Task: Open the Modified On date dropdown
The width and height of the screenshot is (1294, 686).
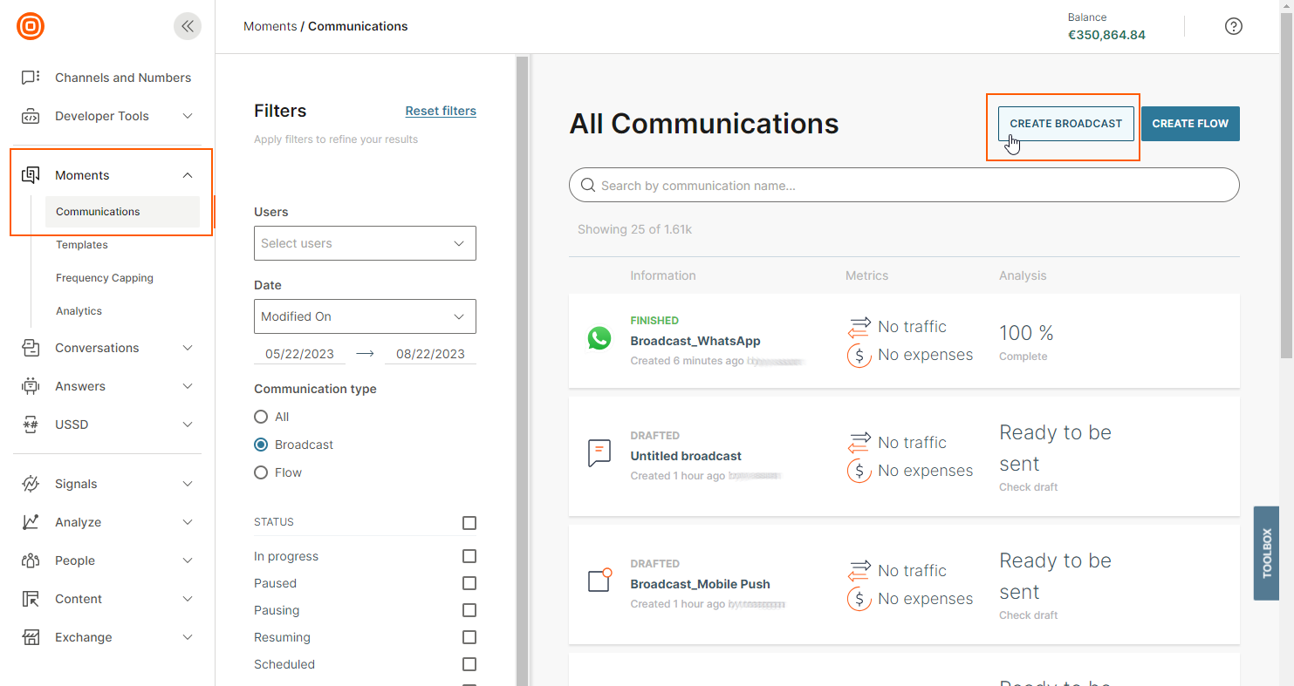Action: tap(365, 316)
